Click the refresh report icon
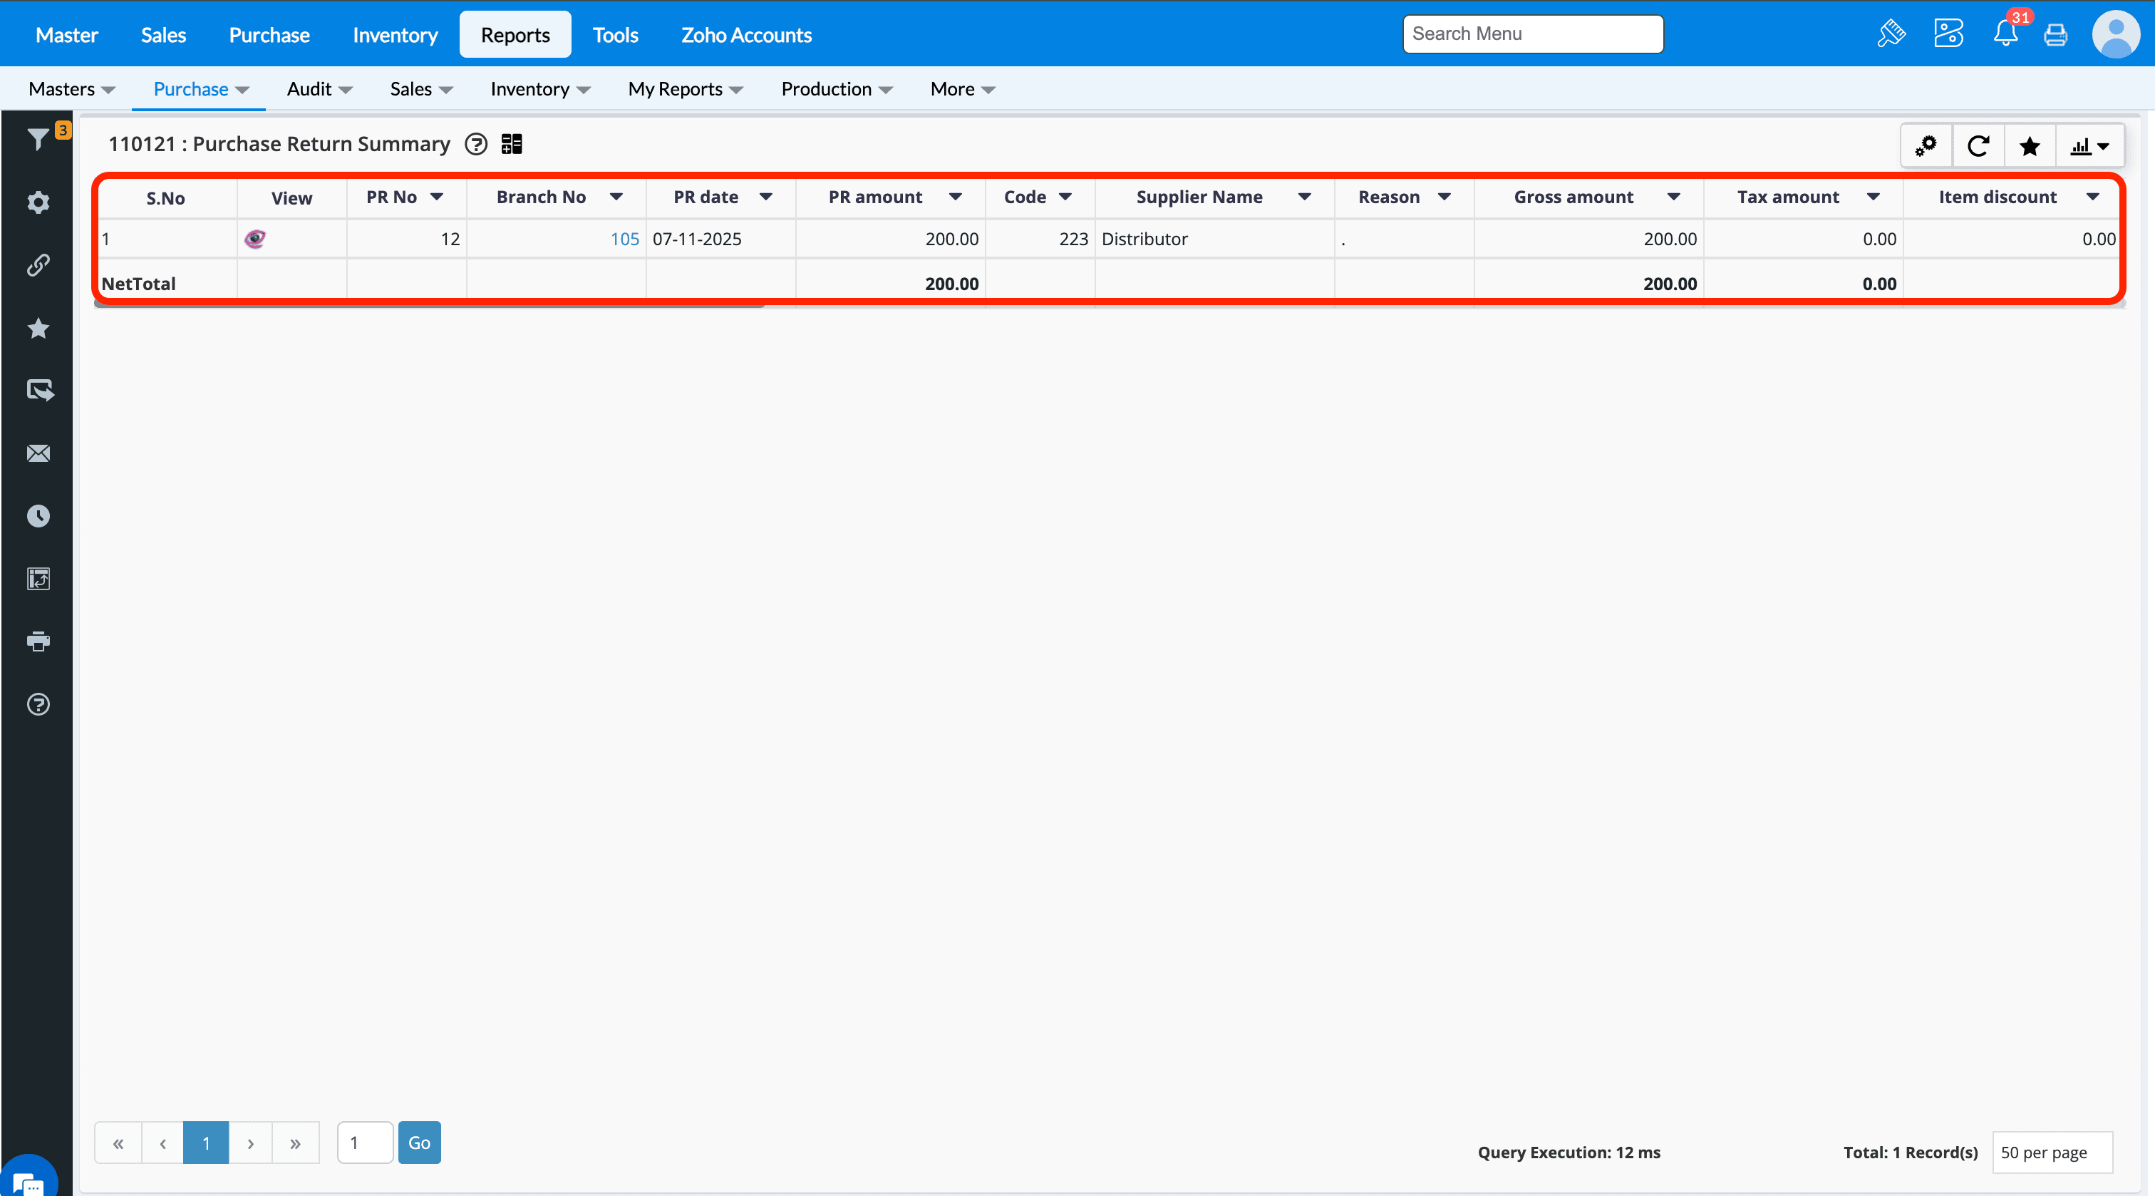The image size is (2155, 1196). [1978, 146]
